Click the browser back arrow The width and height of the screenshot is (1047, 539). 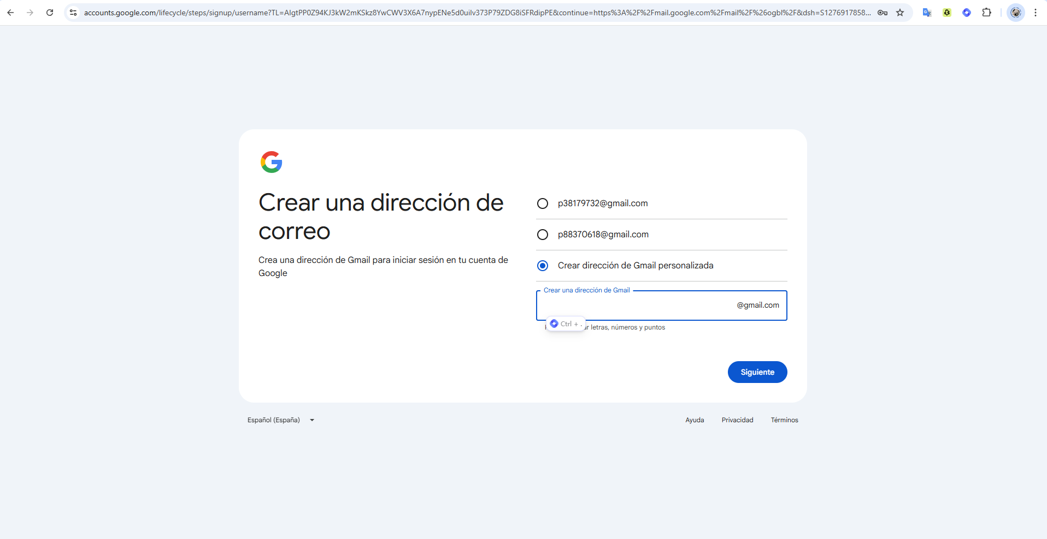tap(10, 13)
